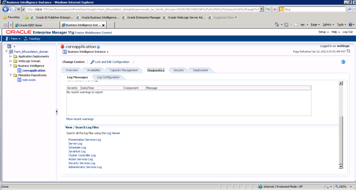Click the coreapplication info icon
The height and width of the screenshot is (190, 356).
[98, 47]
